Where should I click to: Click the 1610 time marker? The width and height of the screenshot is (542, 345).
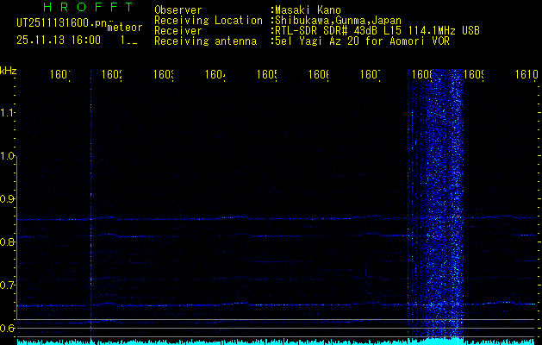[x=526, y=76]
